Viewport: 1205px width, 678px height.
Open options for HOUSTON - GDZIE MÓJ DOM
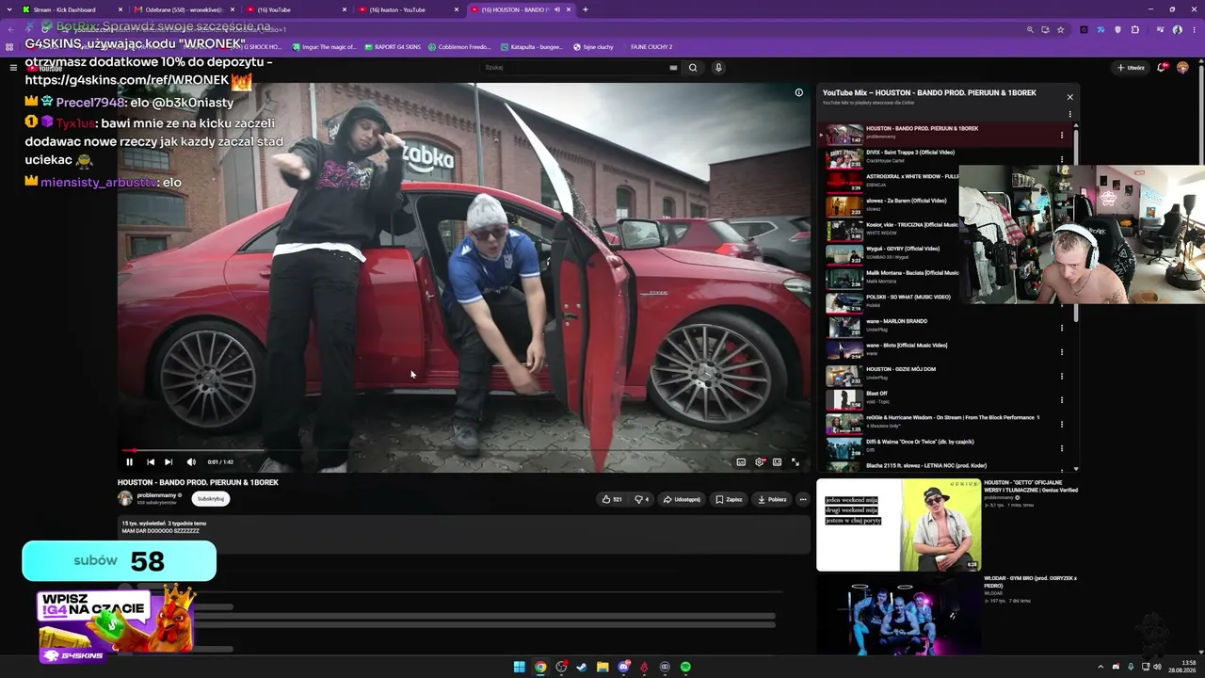[1062, 376]
